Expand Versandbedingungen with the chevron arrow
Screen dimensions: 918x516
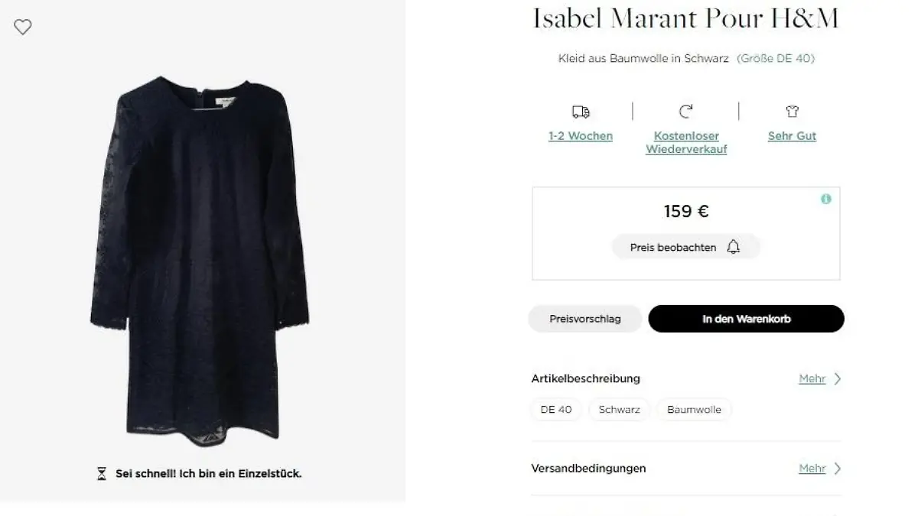tap(838, 469)
